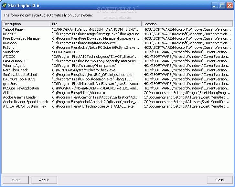235x187 pixels.
Task: Click the Abilon.exe file path cell
Action: point(79,93)
